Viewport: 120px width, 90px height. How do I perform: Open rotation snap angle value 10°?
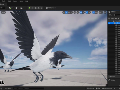click(89, 12)
